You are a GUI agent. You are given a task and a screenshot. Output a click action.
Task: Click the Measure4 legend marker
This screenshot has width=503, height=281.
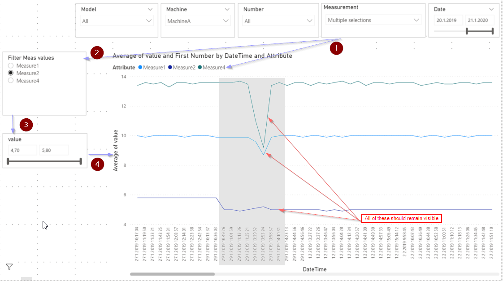[200, 67]
